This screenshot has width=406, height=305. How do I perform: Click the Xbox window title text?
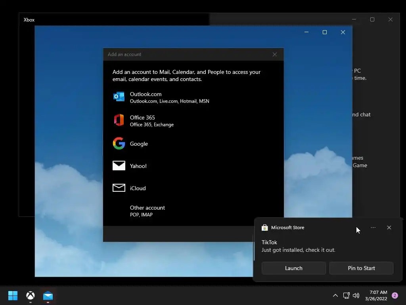[x=29, y=20]
